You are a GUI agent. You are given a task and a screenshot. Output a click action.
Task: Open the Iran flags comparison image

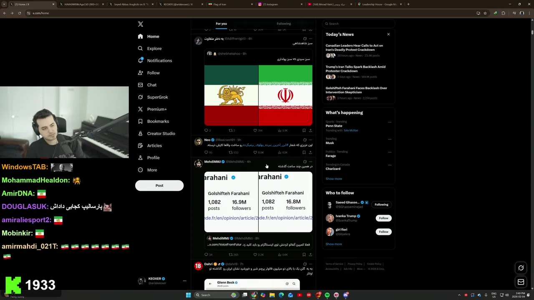coord(258,95)
